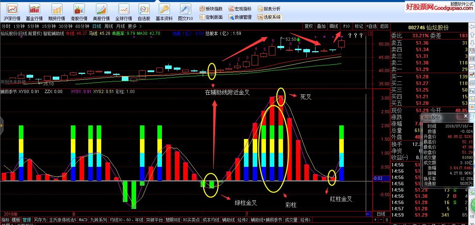Image resolution: width=475 pixels, height=225 pixels.
Task: Open 全球行情 global quotes
Action: [x=124, y=13]
